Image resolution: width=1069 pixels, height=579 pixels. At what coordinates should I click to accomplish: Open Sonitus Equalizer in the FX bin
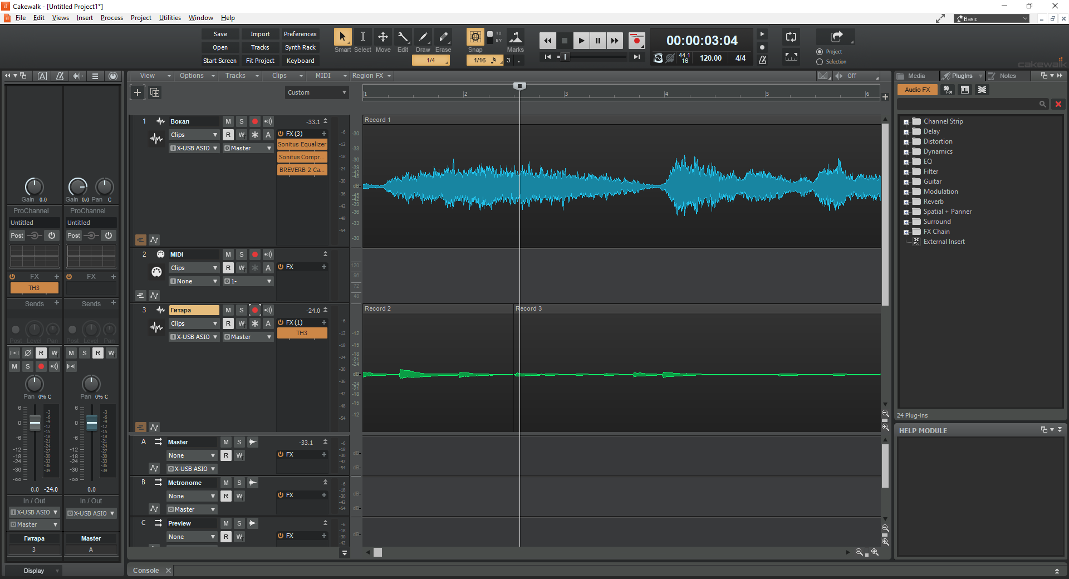(302, 144)
